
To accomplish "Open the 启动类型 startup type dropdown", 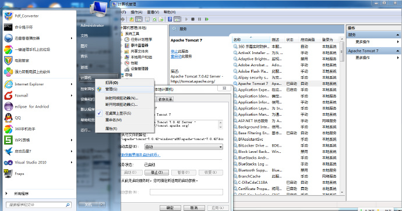I will (x=184, y=147).
